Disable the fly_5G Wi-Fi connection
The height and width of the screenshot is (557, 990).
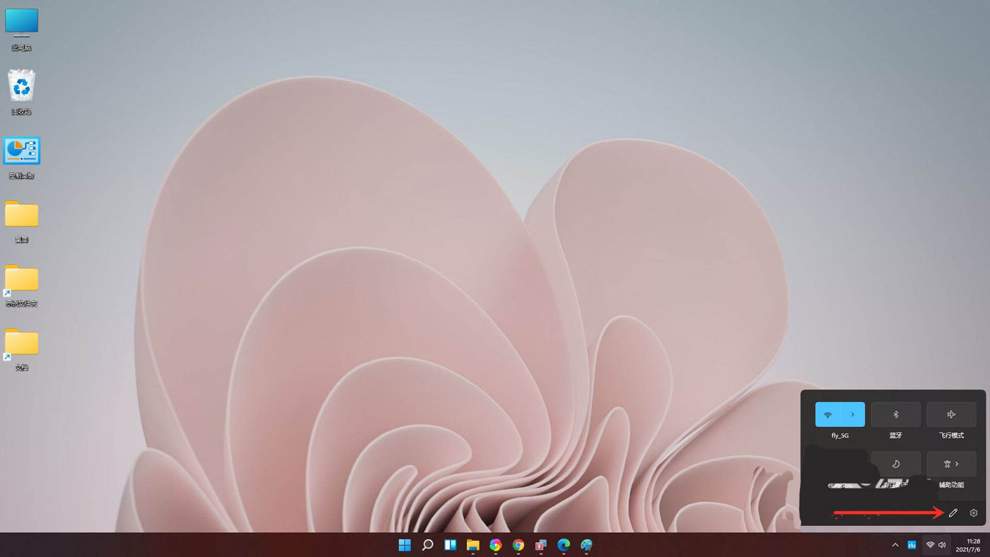coord(827,414)
